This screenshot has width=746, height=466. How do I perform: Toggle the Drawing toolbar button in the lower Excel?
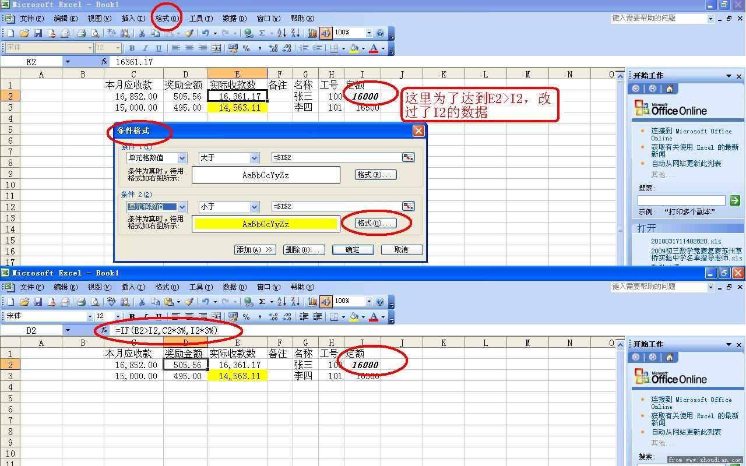326,302
